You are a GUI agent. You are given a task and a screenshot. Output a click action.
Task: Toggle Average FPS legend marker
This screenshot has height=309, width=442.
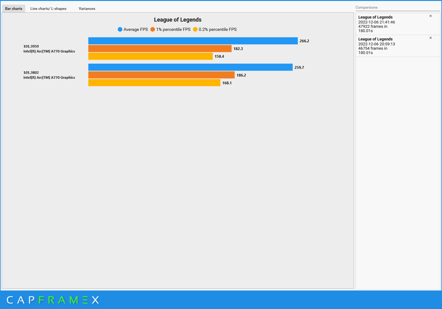[120, 29]
